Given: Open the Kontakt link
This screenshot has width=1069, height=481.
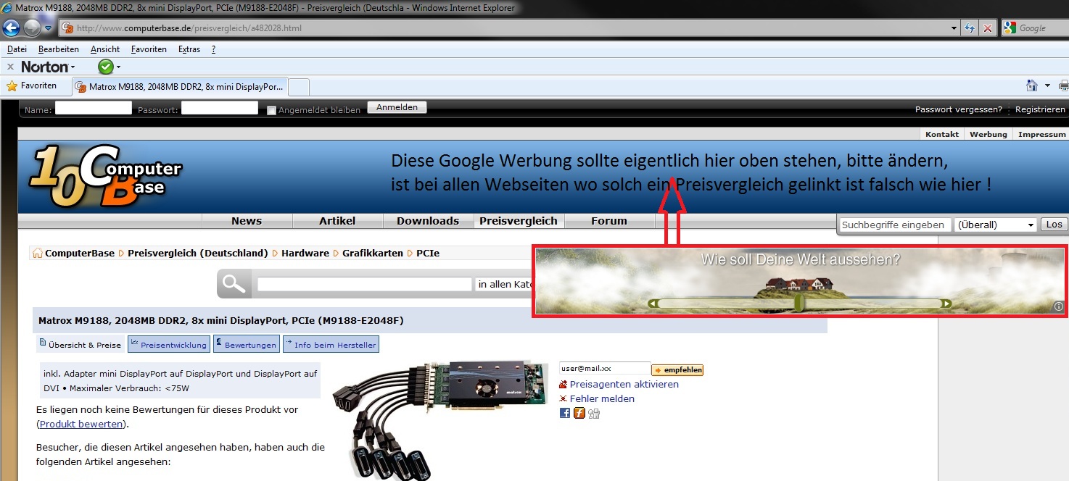Looking at the screenshot, I should (x=942, y=134).
